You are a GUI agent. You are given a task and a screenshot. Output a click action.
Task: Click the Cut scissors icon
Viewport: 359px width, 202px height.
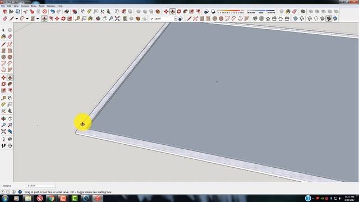[25, 11]
